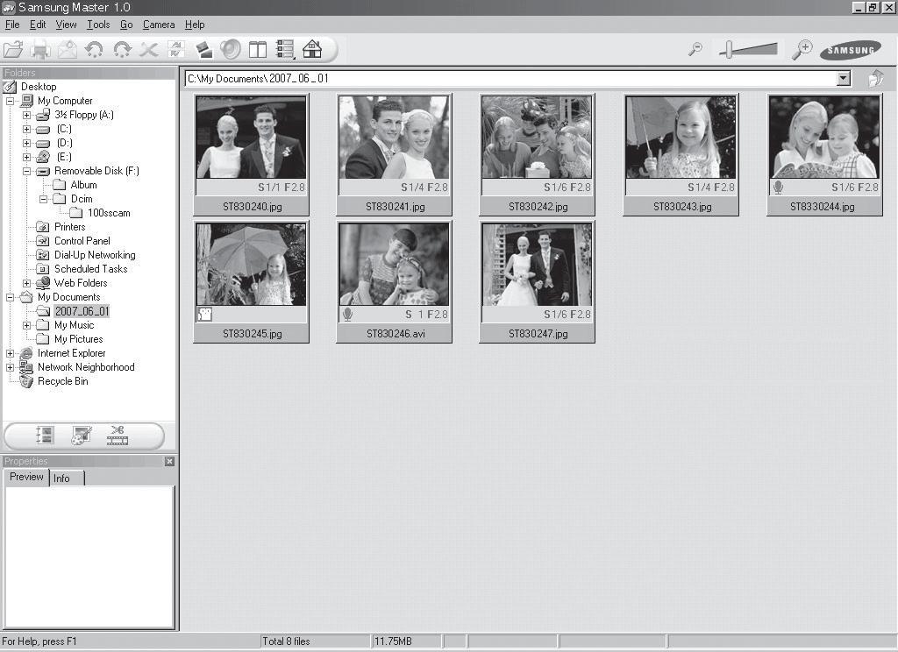Click the zoom in magnifier icon

(802, 50)
